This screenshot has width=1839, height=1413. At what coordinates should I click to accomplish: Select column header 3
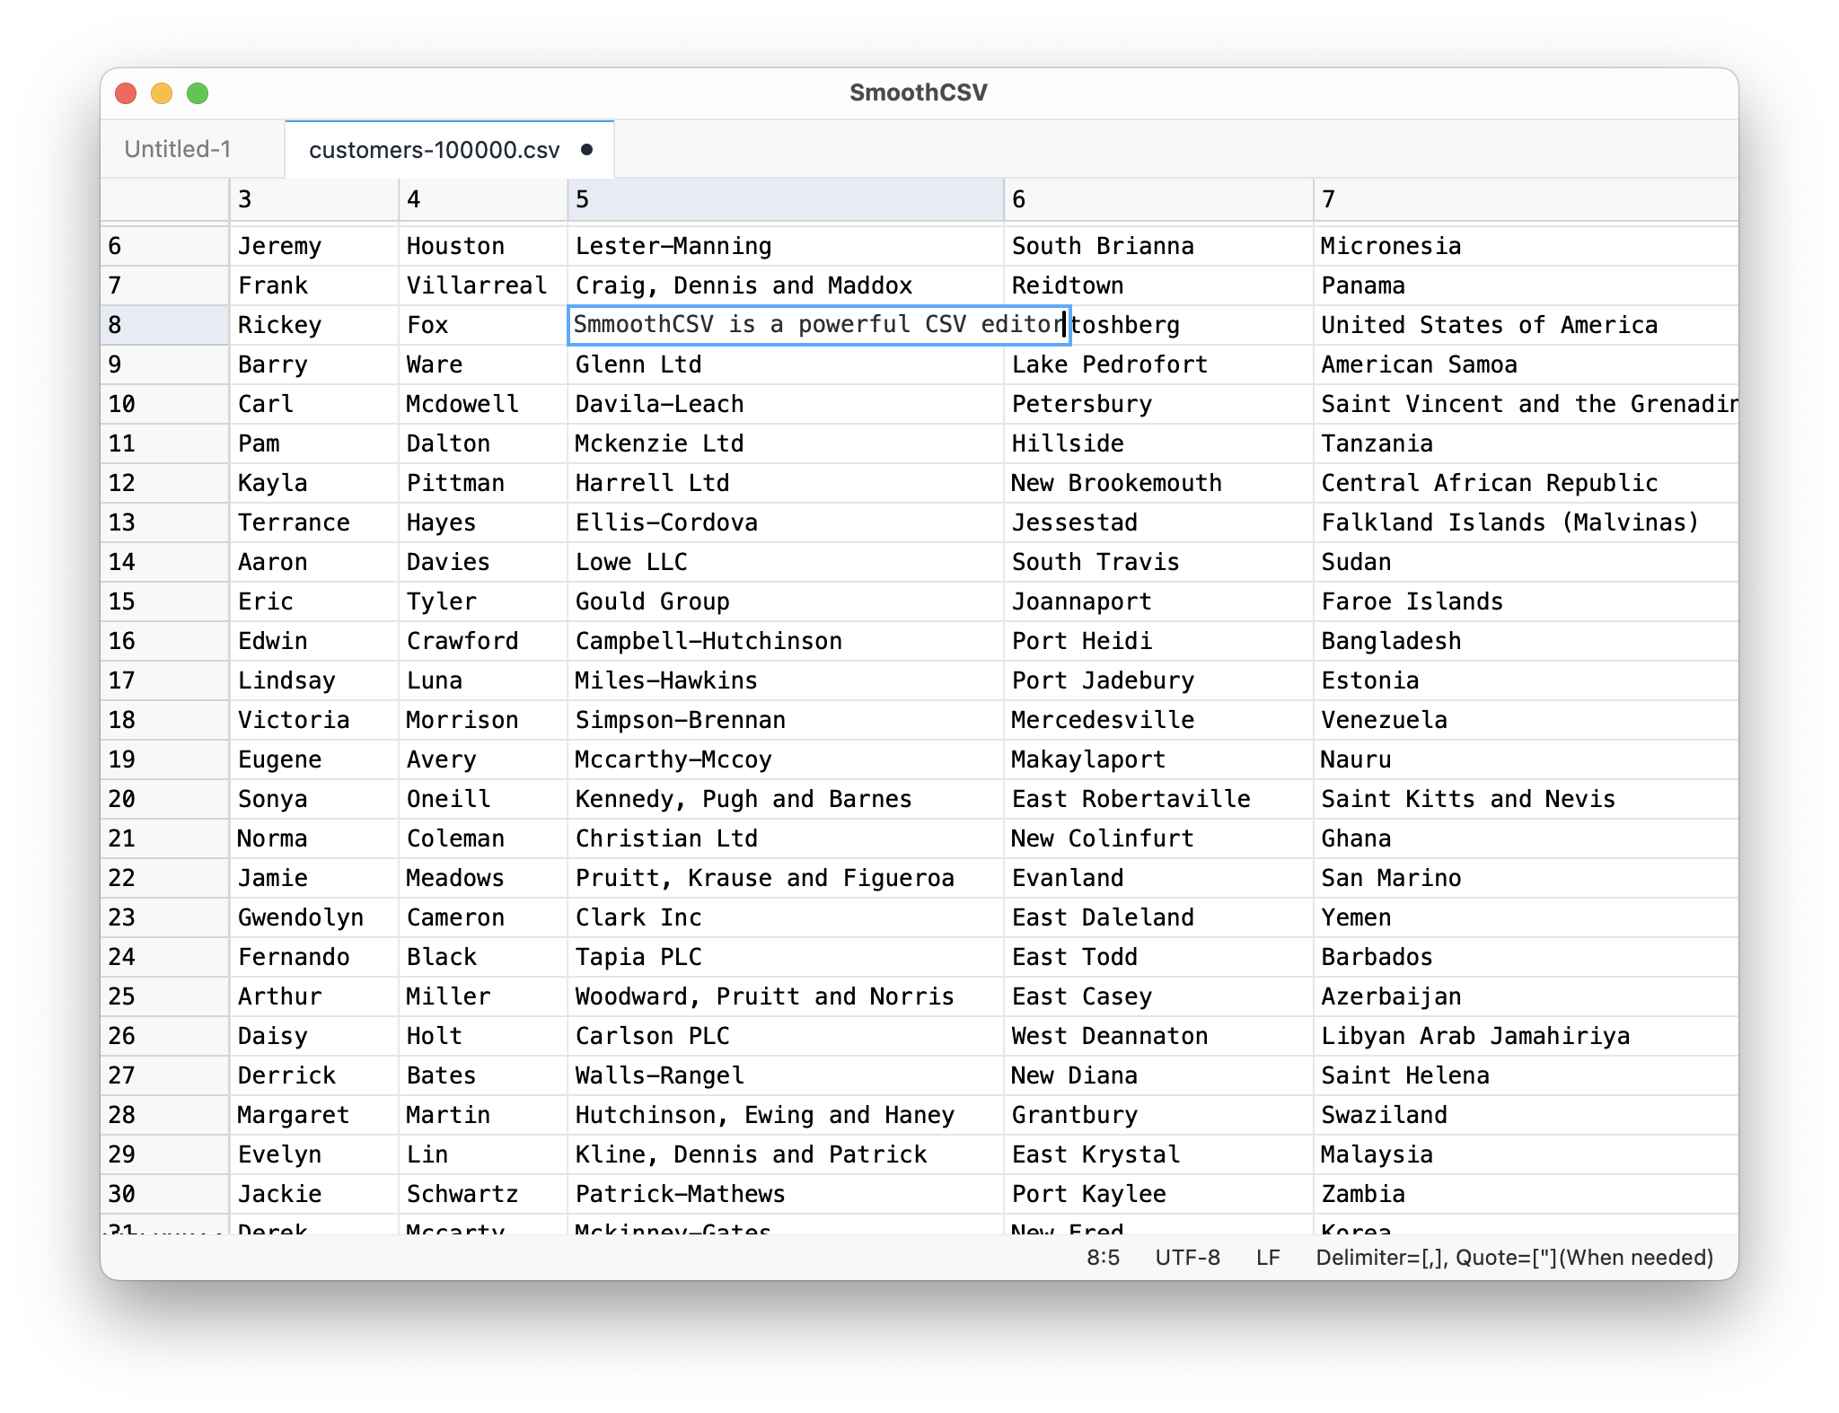click(x=314, y=199)
